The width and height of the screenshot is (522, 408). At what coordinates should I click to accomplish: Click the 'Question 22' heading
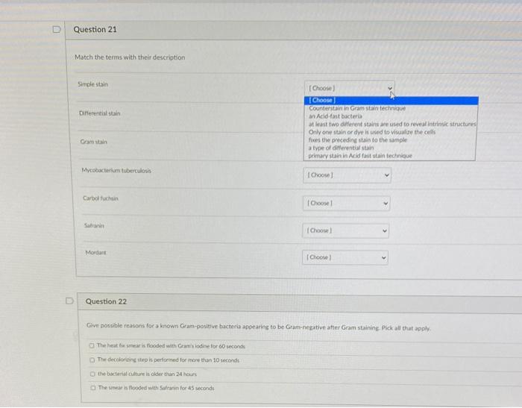click(106, 301)
